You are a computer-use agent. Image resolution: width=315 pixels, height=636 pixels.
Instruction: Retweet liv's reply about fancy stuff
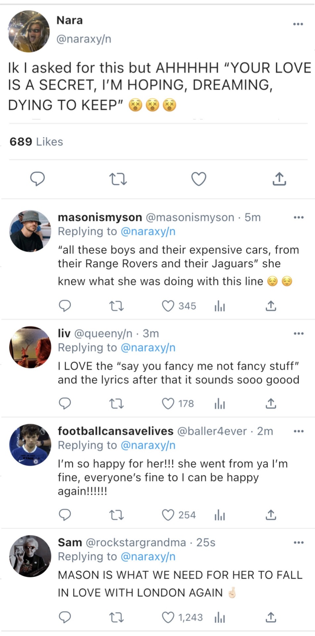coord(116,404)
